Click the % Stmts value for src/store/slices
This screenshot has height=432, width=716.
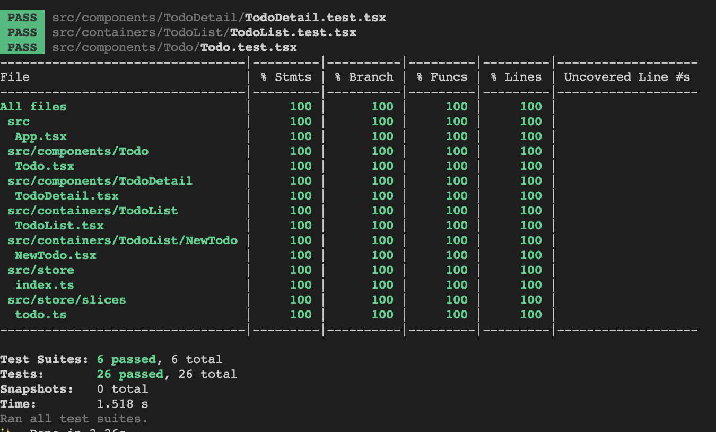[x=301, y=300]
